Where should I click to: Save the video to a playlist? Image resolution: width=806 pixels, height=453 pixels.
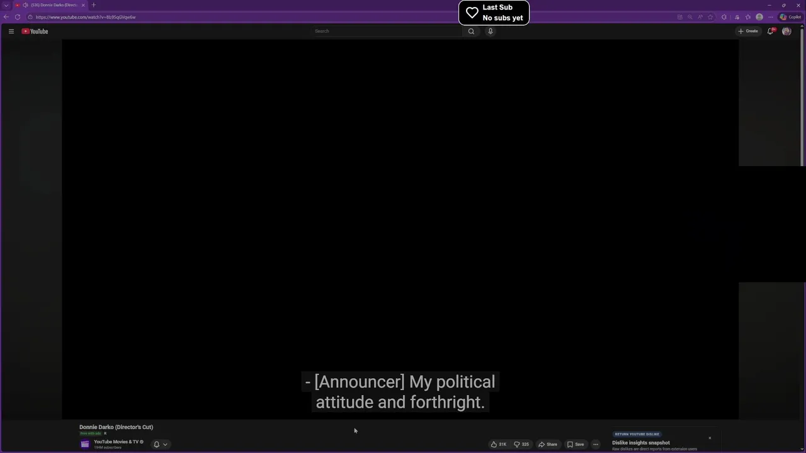[576, 444]
